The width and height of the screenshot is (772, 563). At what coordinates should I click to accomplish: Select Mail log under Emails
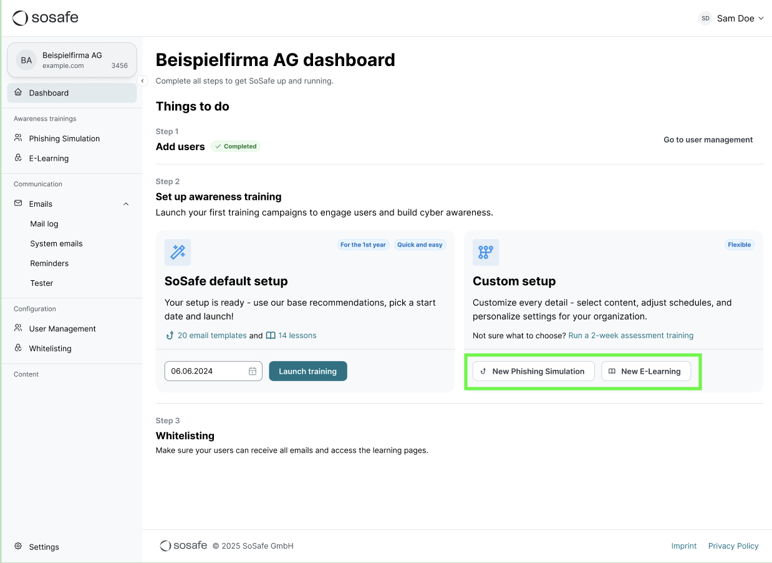(x=44, y=224)
